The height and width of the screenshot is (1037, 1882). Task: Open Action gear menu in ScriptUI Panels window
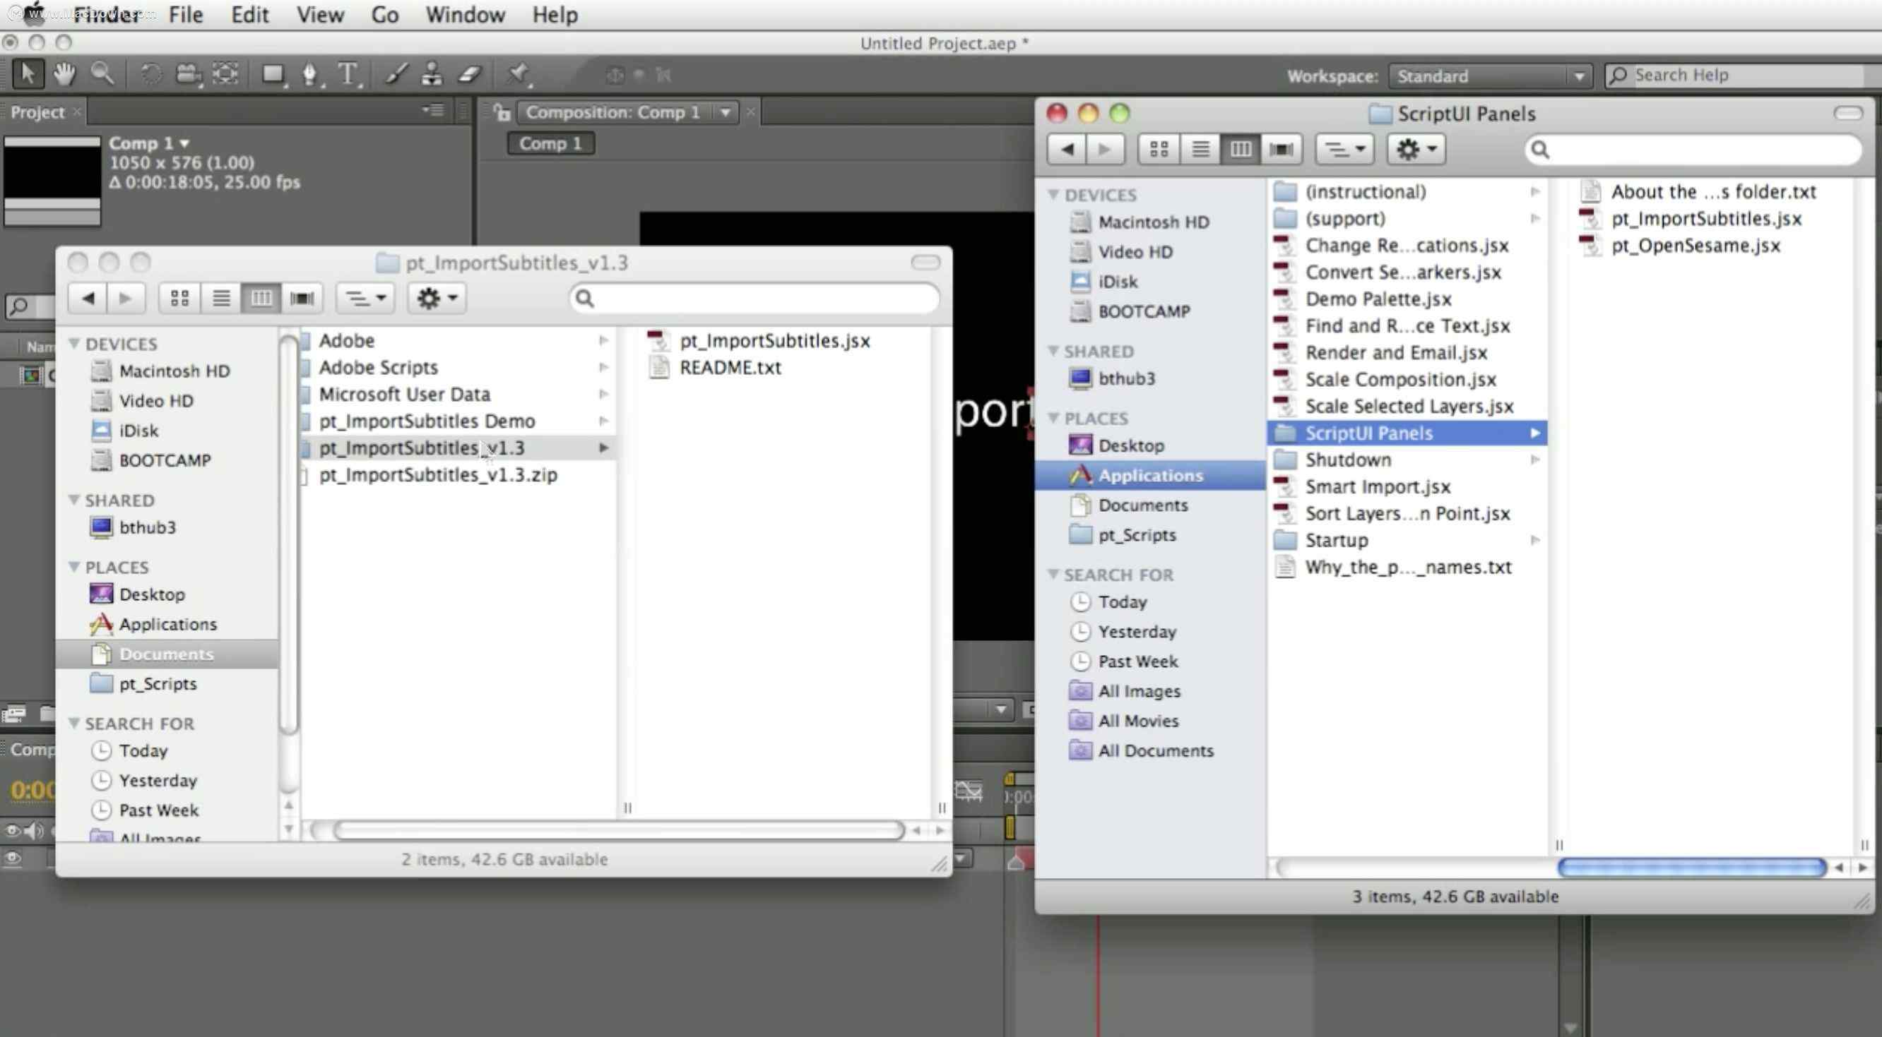(1416, 150)
